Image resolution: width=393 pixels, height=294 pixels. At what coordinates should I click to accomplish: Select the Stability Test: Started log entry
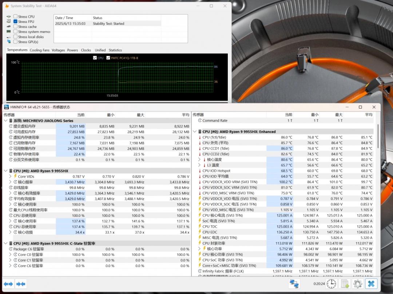(108, 24)
